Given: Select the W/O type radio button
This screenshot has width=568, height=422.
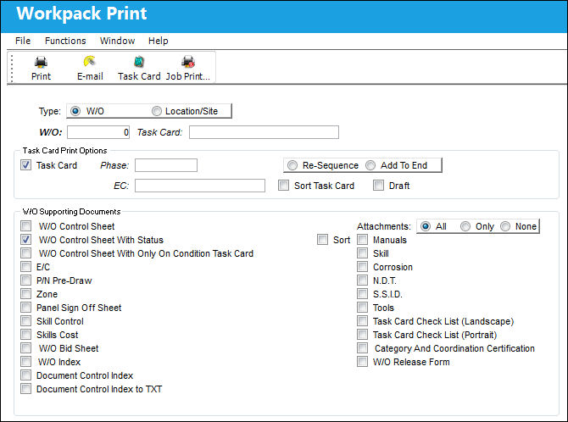Looking at the screenshot, I should point(75,111).
